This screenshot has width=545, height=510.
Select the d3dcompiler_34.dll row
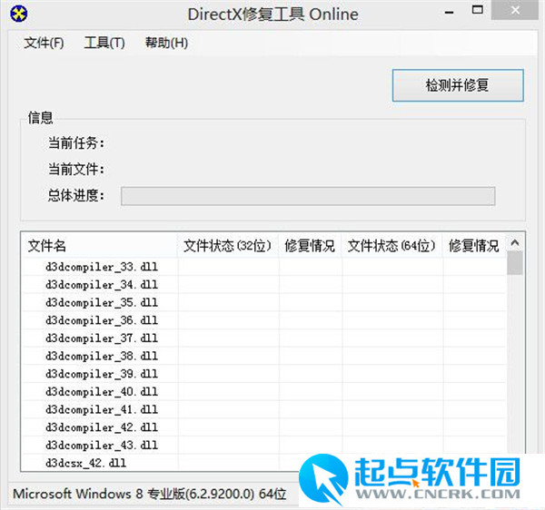point(264,285)
